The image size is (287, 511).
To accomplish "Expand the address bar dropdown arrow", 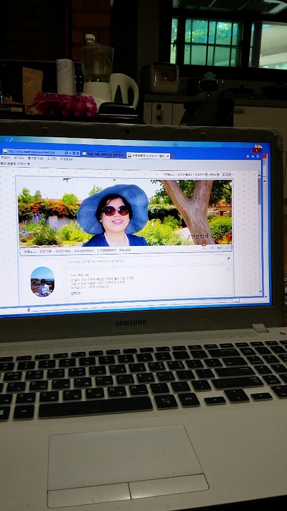I will 71,153.
